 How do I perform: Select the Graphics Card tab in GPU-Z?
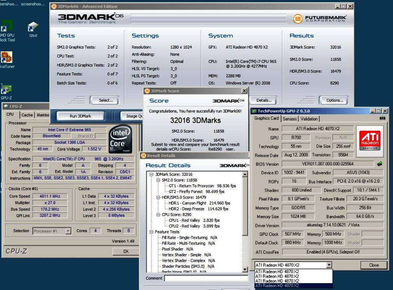pyautogui.click(x=266, y=118)
